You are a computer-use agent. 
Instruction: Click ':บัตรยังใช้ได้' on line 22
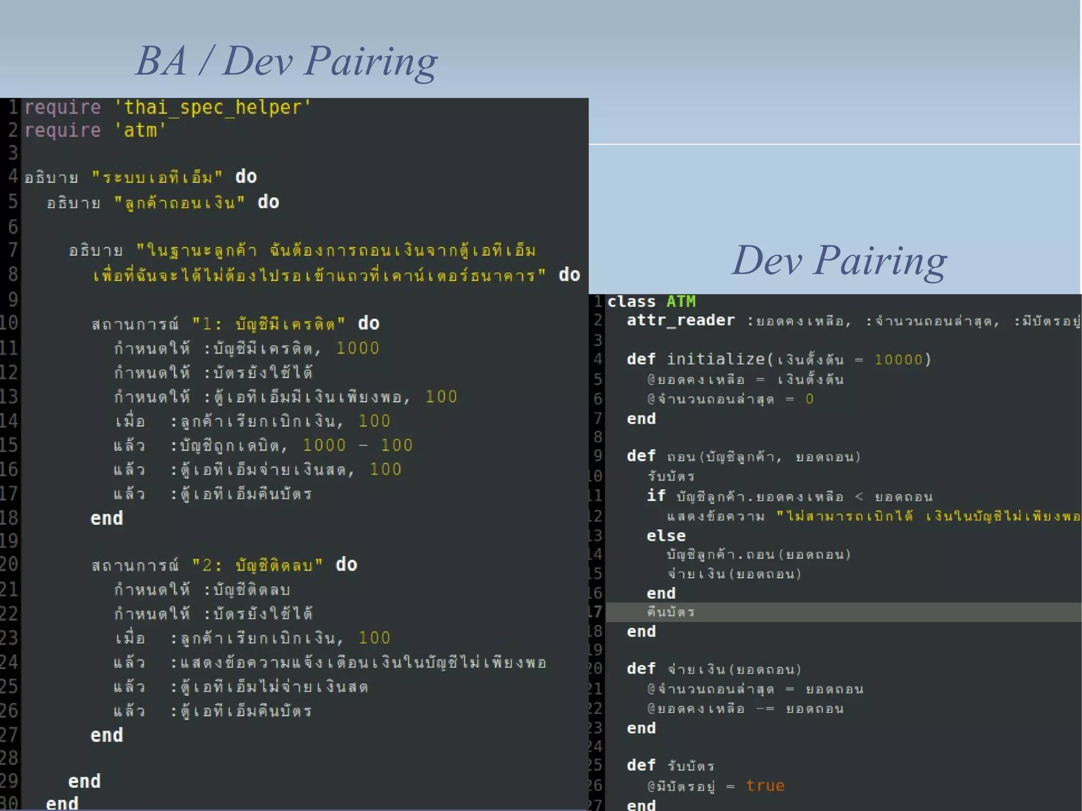(x=258, y=613)
